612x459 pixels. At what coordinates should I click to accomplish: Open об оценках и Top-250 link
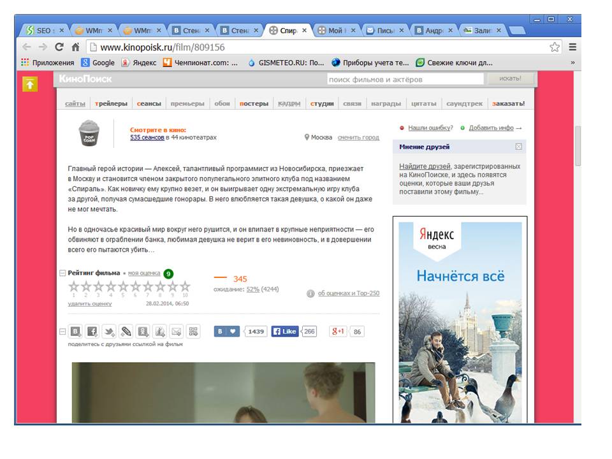coord(349,293)
